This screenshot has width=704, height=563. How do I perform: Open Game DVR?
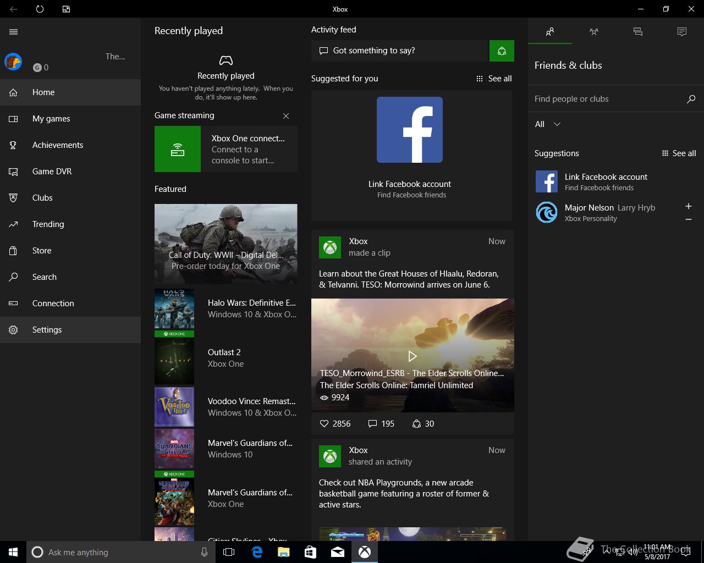point(70,172)
